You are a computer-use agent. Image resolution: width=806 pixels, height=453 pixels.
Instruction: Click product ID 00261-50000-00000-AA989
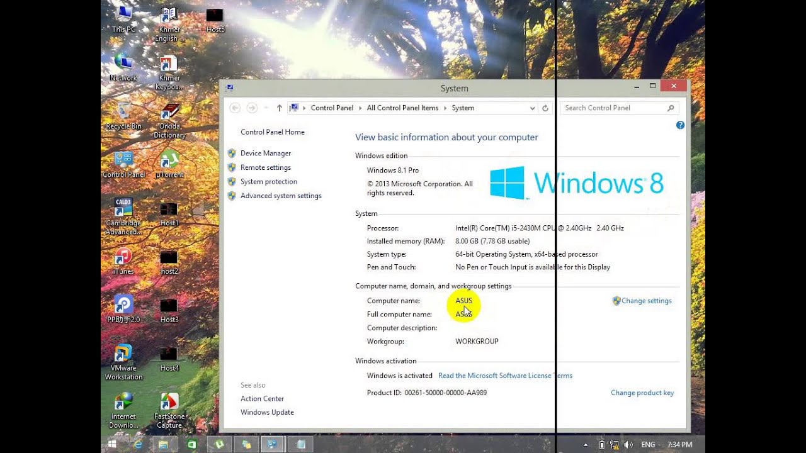coord(446,393)
